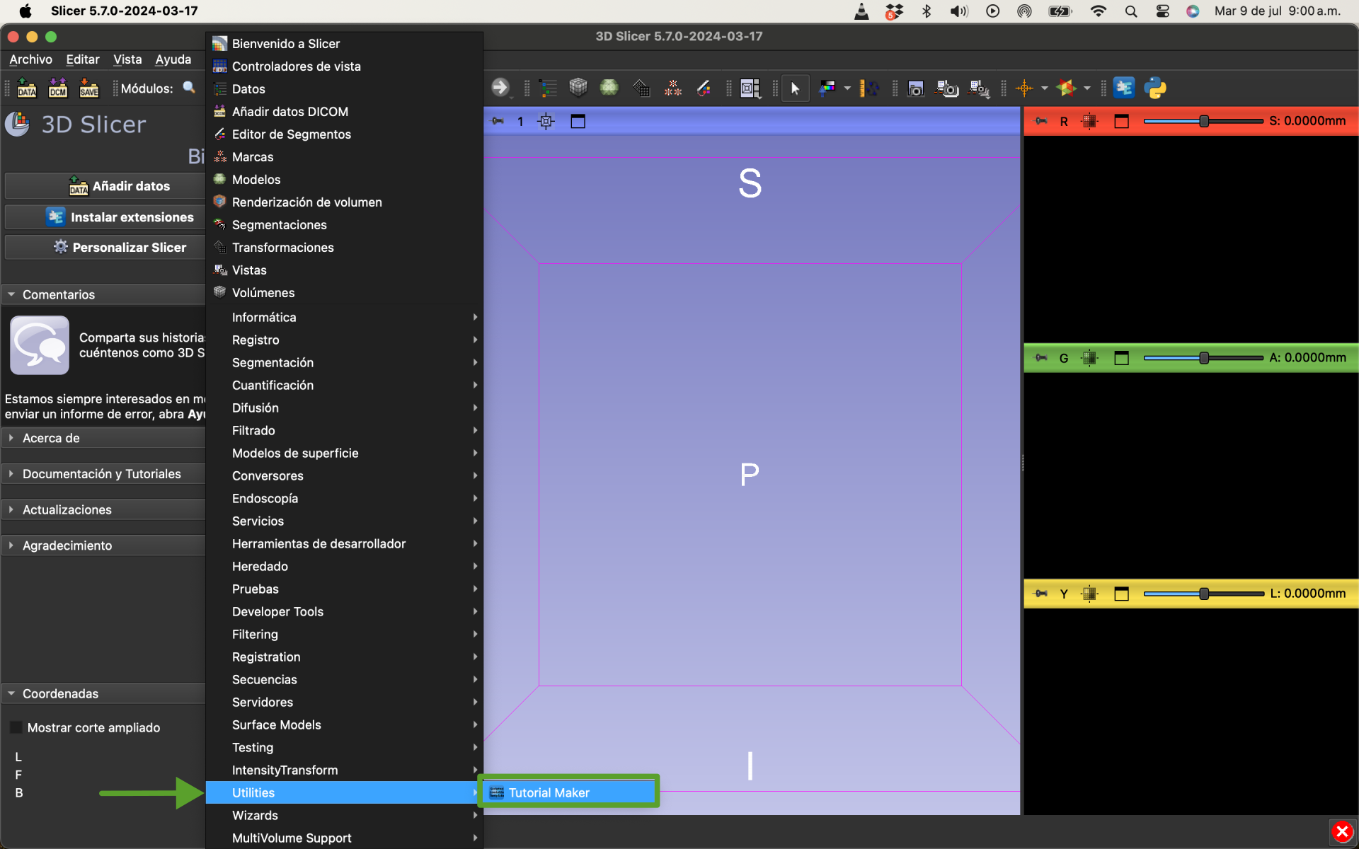Screen dimensions: 1359x849
Task: Open the Archivo menu
Action: click(x=30, y=59)
